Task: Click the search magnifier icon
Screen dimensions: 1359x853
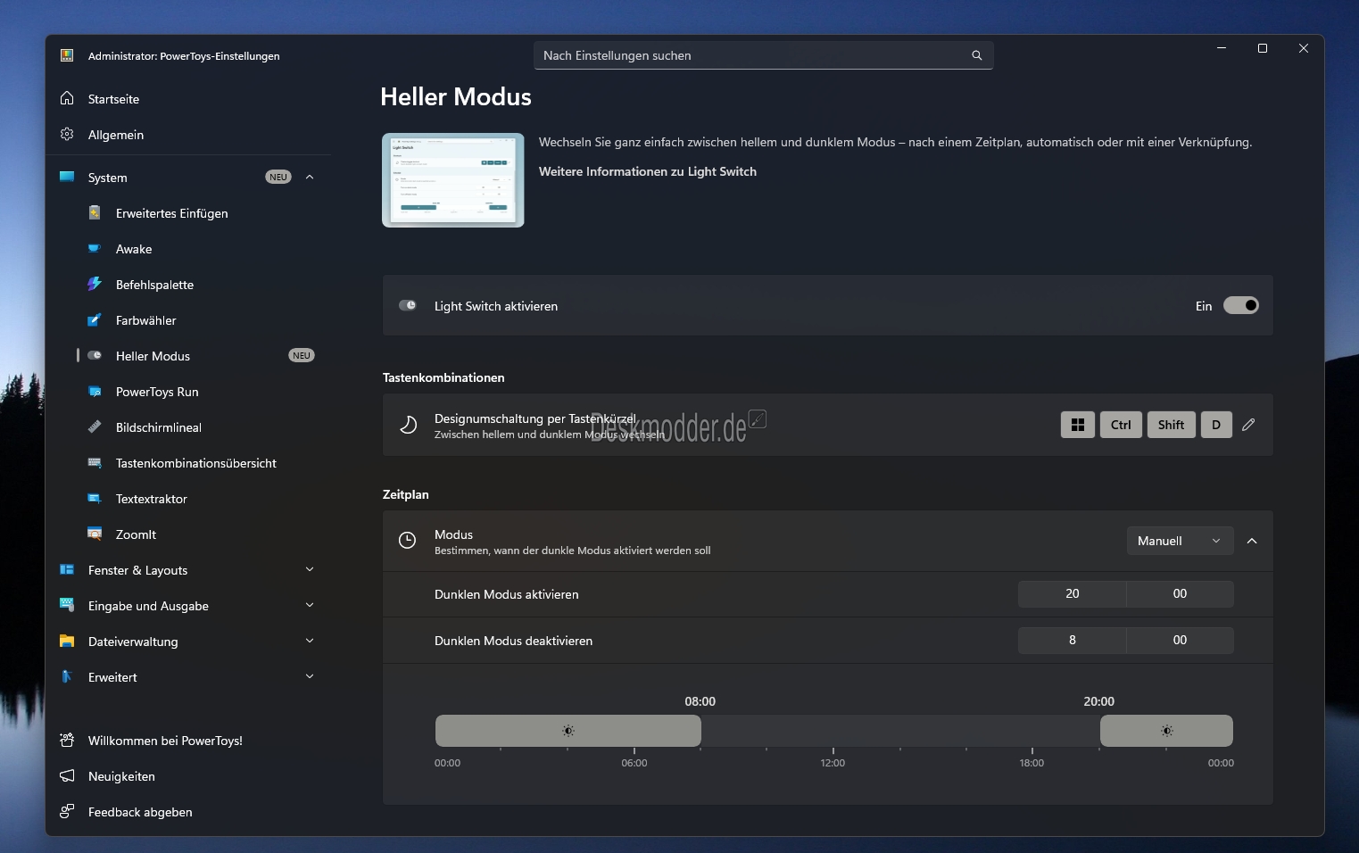Action: point(976,55)
